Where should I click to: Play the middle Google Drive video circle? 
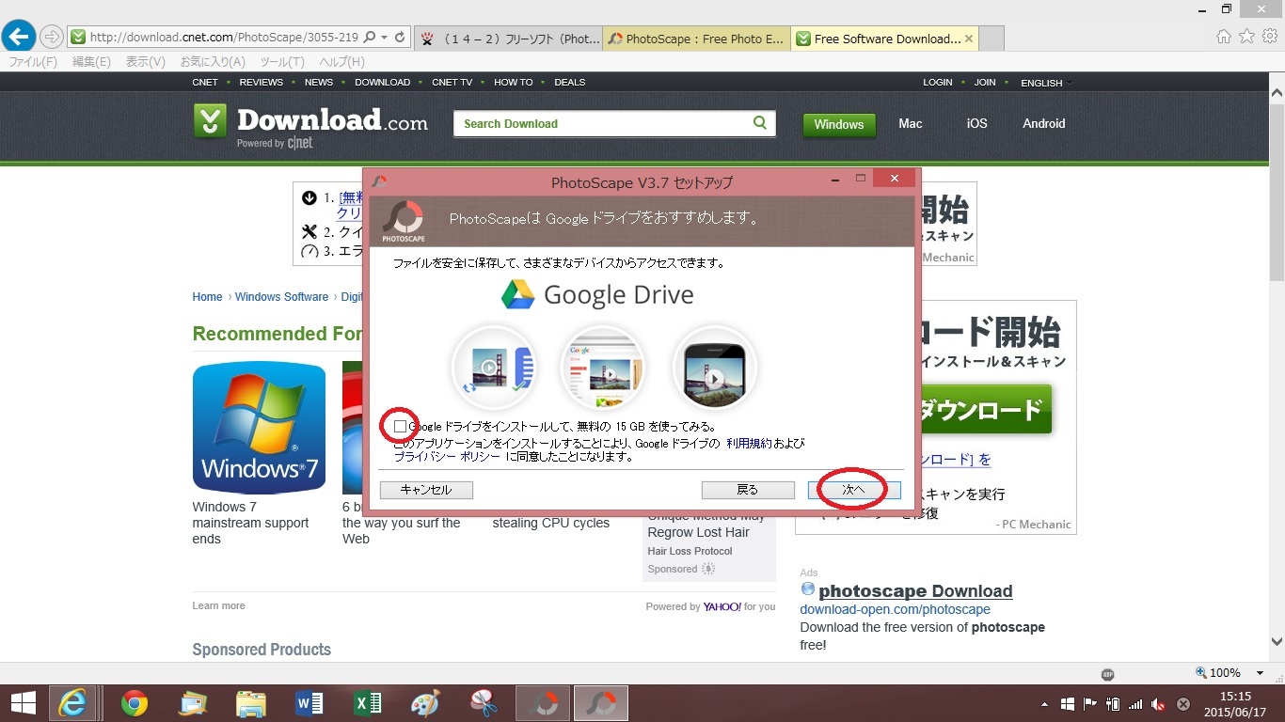[603, 368]
